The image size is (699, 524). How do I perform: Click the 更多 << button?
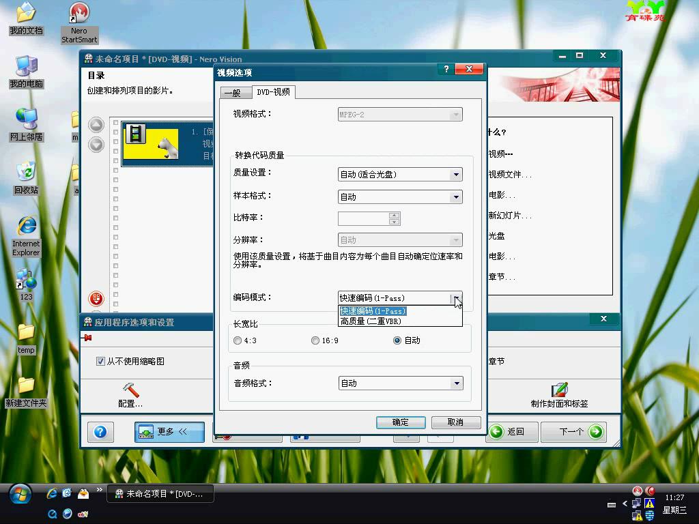pos(169,432)
